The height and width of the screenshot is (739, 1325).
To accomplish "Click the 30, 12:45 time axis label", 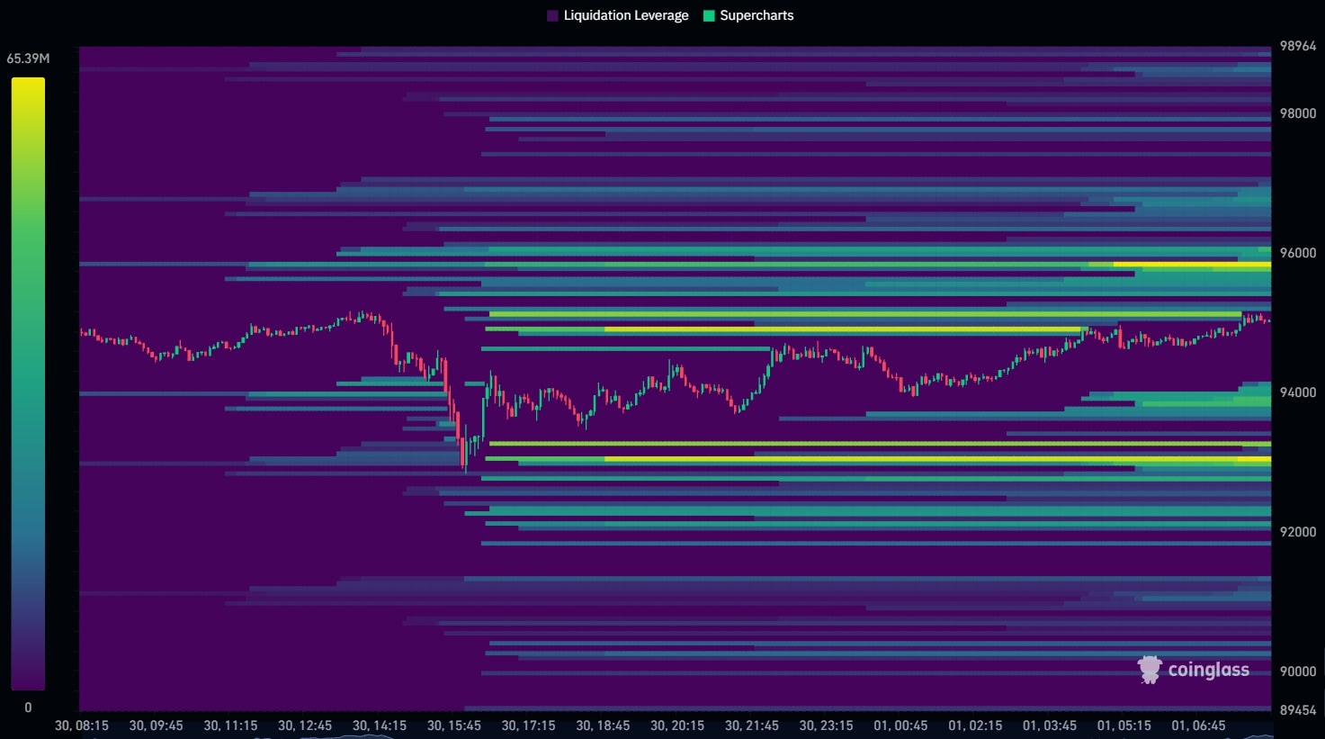I will 305,725.
